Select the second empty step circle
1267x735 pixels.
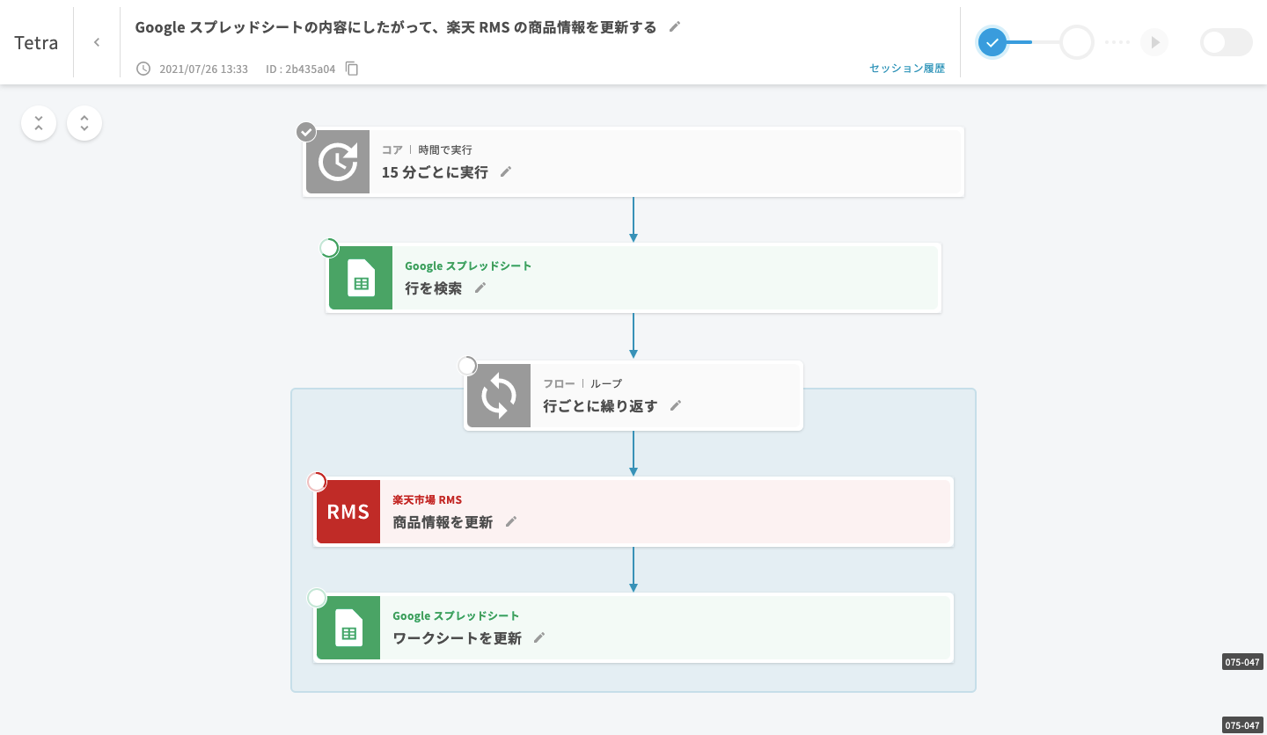pos(1077,42)
